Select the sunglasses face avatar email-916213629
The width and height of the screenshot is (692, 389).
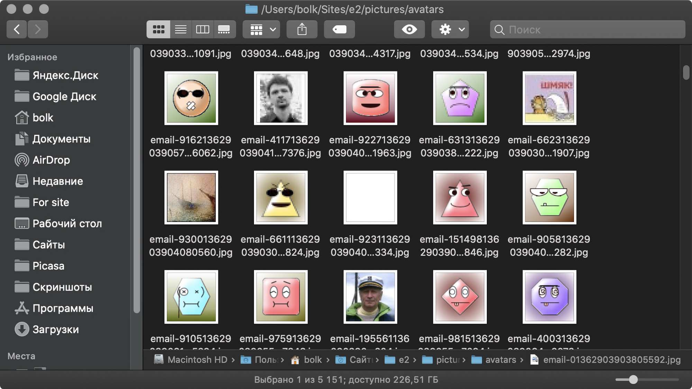click(191, 98)
